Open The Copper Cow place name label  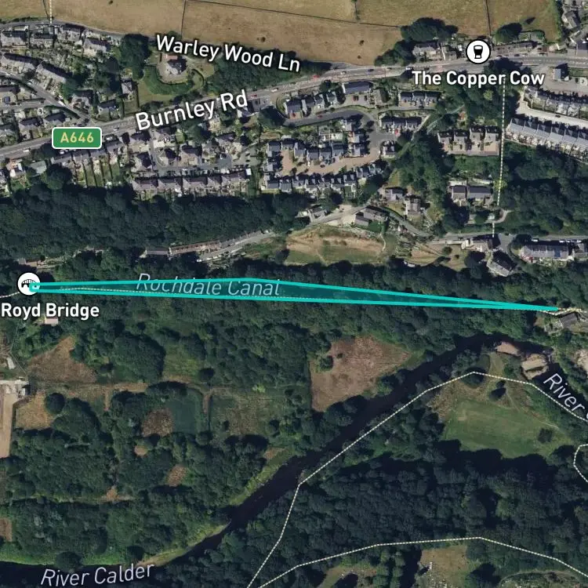478,78
